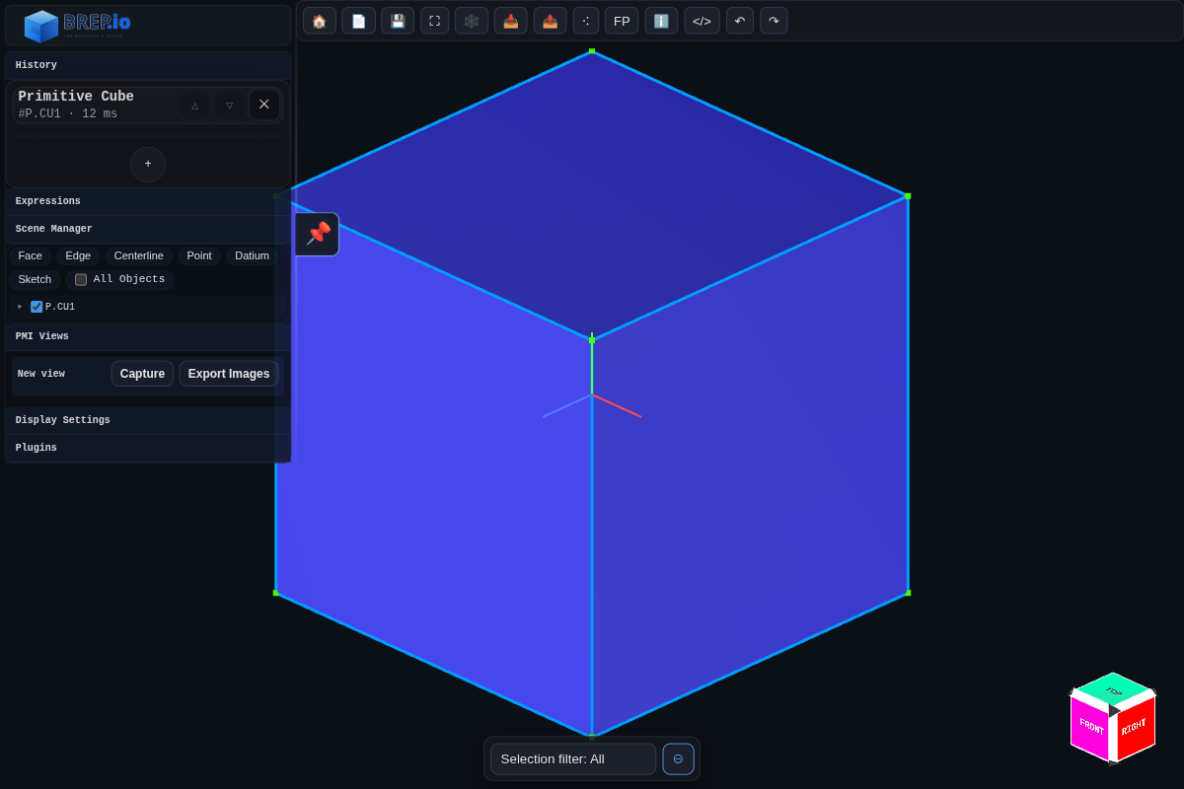Expand the P.CU1 tree node arrow

coord(20,307)
